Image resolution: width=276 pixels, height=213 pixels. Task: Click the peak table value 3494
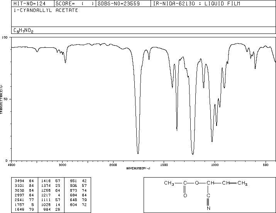click(x=19, y=181)
